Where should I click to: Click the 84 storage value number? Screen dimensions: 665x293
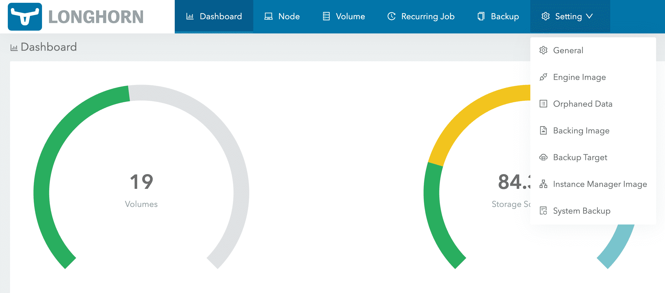tap(514, 182)
